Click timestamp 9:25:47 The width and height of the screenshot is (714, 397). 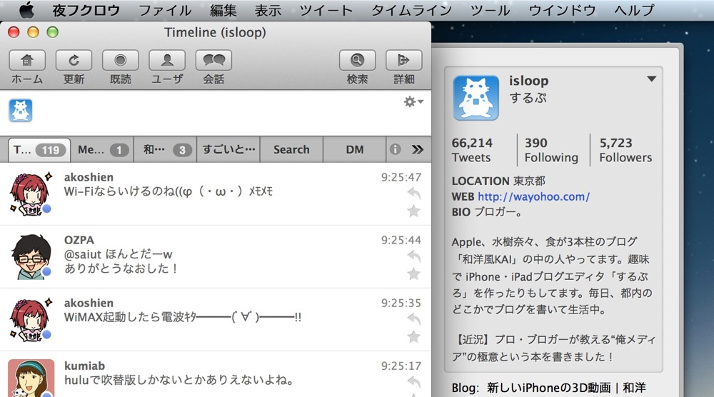[401, 177]
